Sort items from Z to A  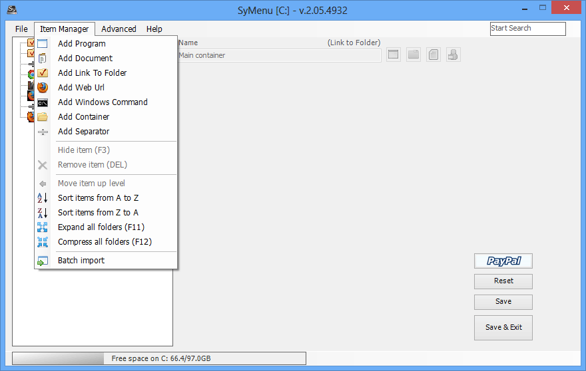pyautogui.click(x=98, y=213)
